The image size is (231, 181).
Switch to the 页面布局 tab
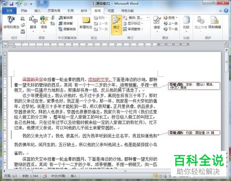[x=54, y=11]
